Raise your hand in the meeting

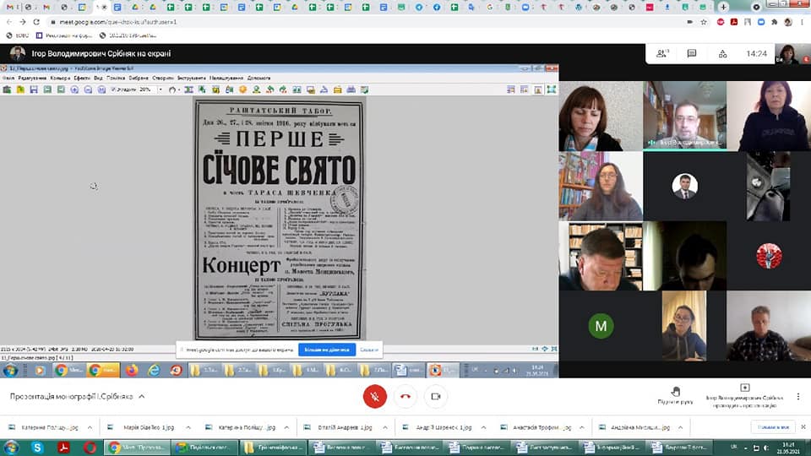675,395
